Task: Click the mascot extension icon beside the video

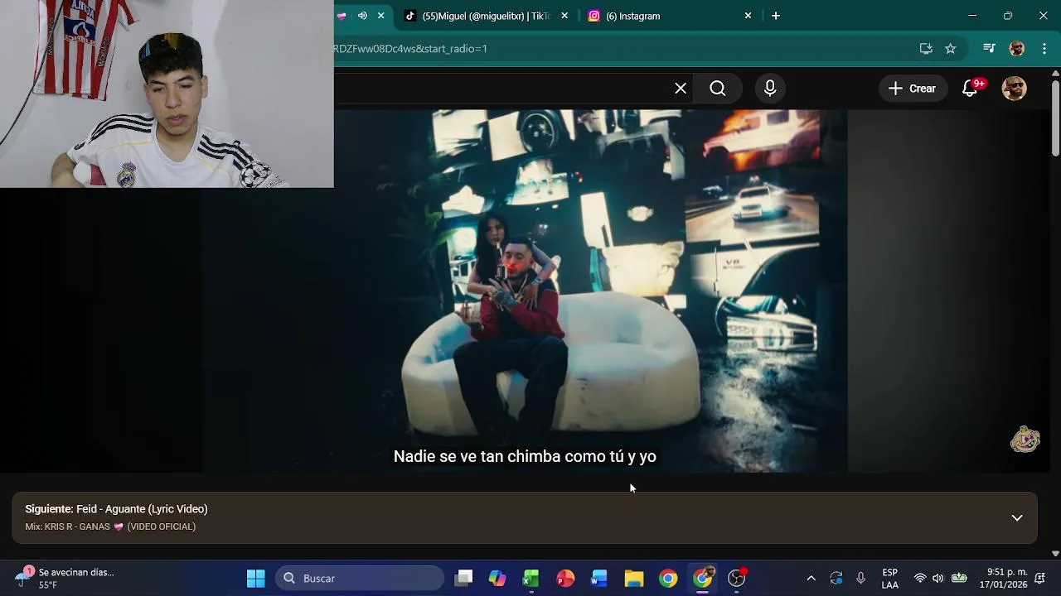Action: (x=1025, y=440)
